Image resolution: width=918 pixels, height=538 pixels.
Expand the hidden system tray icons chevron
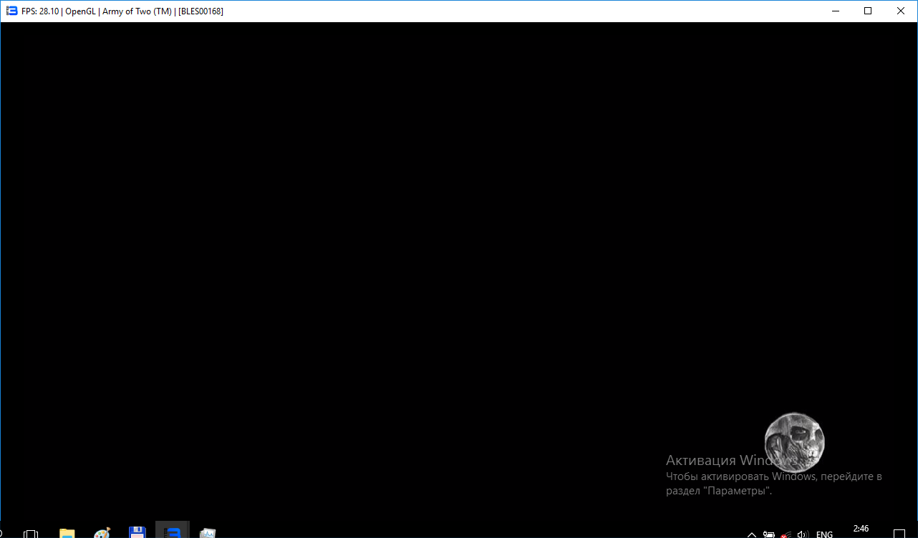[752, 534]
